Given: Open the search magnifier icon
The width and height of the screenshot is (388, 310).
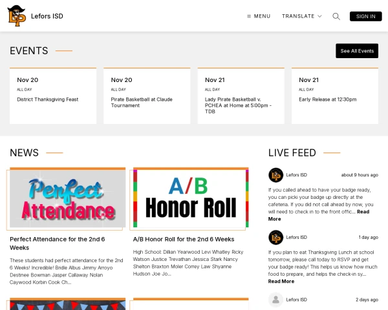Looking at the screenshot, I should [336, 16].
